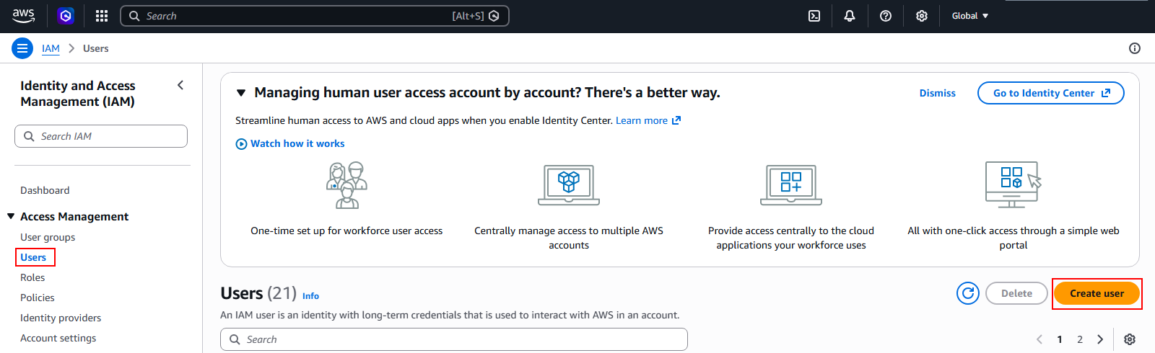Refresh the users list

[x=968, y=293]
